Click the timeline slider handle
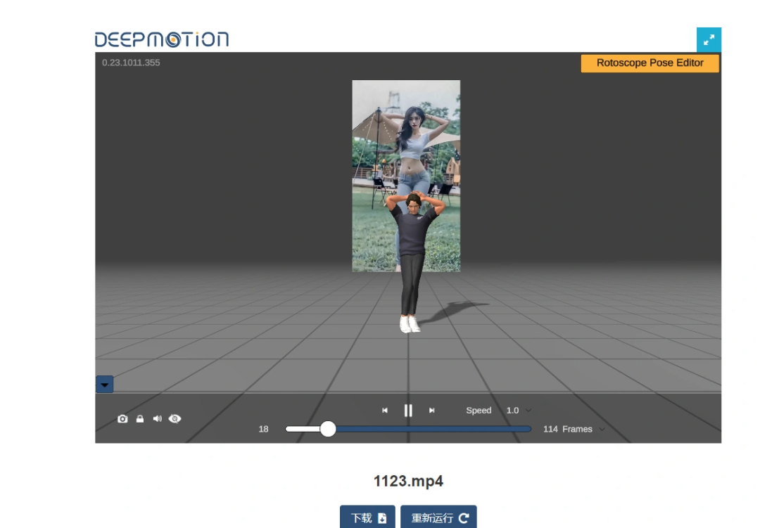Image resolution: width=760 pixels, height=528 pixels. [328, 429]
